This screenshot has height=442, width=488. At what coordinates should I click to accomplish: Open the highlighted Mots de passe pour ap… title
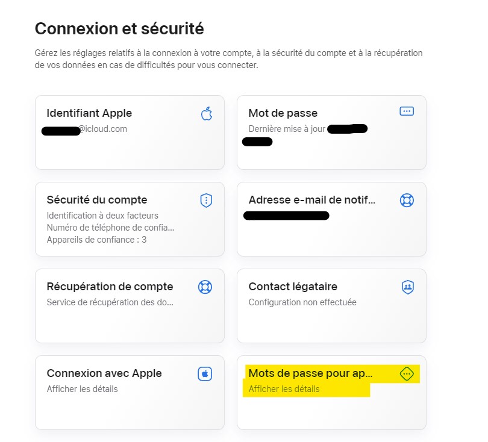pyautogui.click(x=311, y=373)
